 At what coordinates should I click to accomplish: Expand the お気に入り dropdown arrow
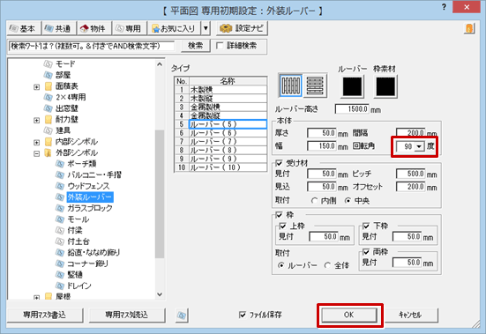(206, 28)
